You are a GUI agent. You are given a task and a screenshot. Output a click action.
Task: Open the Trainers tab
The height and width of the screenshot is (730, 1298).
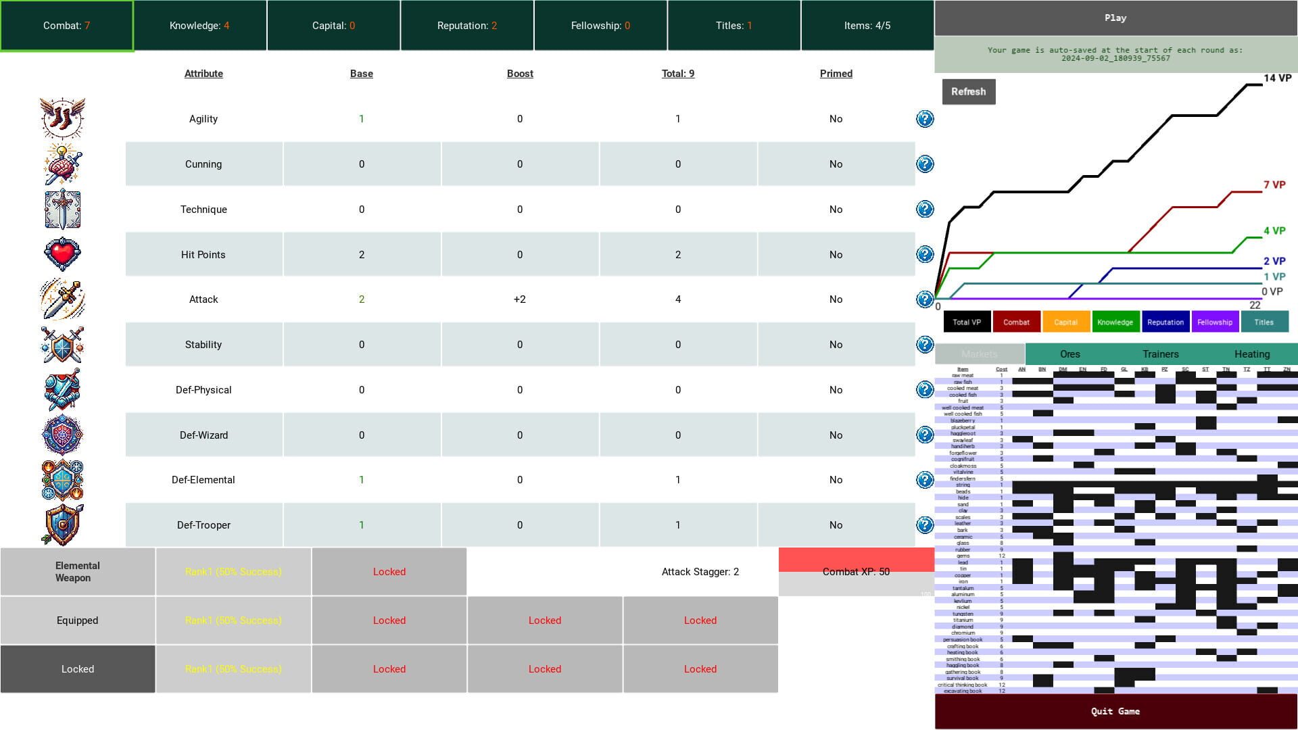pyautogui.click(x=1160, y=354)
